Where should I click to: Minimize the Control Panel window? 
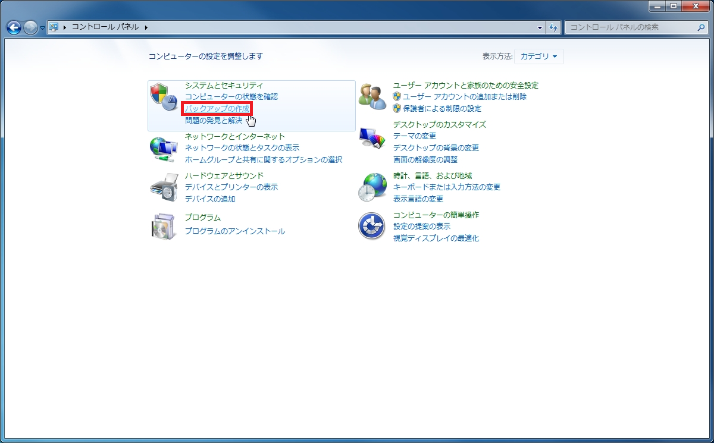[x=657, y=6]
